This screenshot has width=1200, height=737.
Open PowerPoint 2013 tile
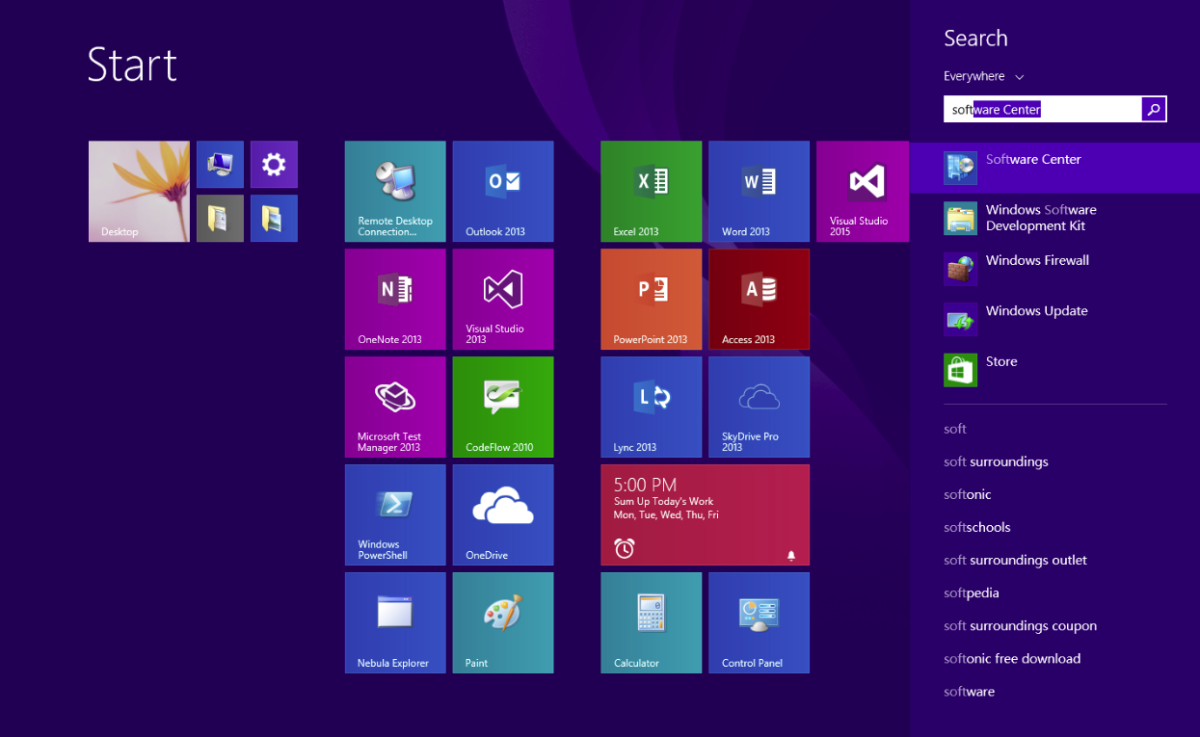(x=651, y=300)
